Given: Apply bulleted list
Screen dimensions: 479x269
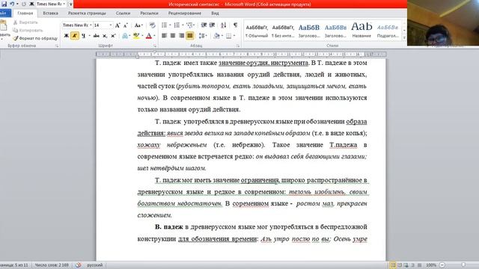Looking at the screenshot, I should (x=164, y=25).
